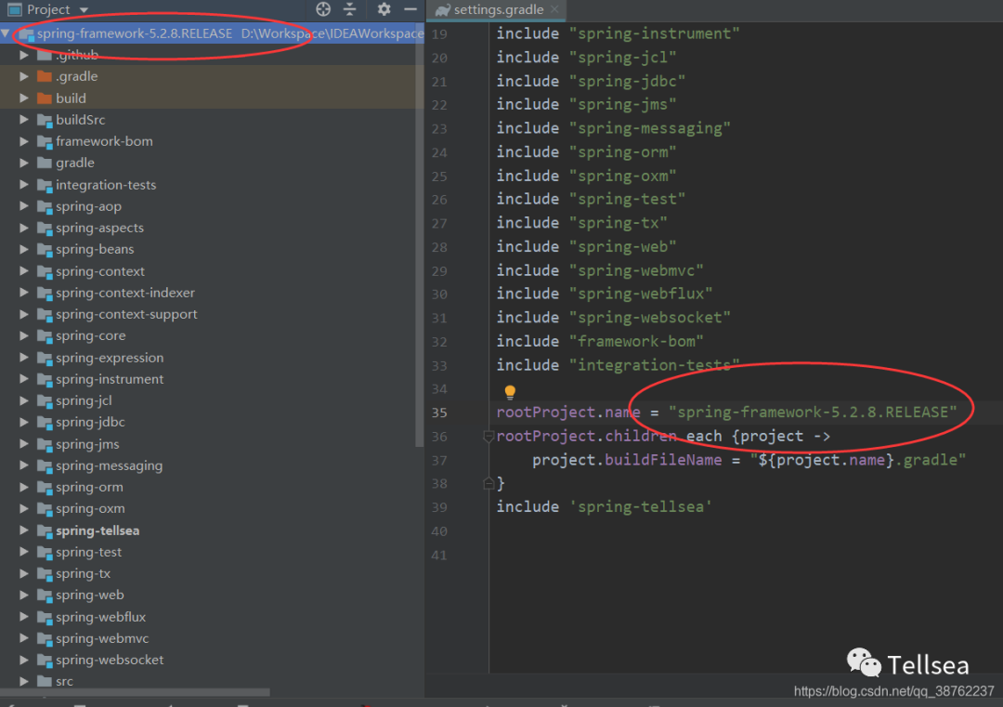Screen dimensions: 1003x707
Task: Click the Gradle file icon on settings.gradle tab
Action: (x=442, y=9)
